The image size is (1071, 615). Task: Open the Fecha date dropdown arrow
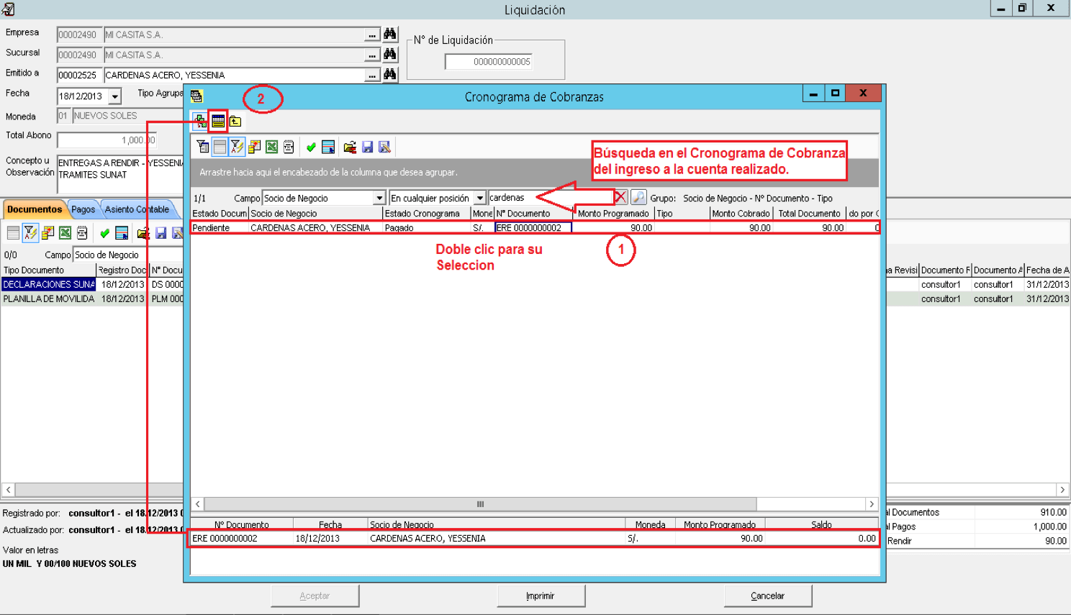115,96
